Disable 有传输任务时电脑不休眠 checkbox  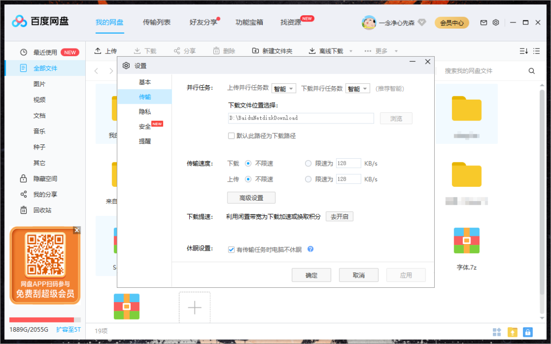click(232, 250)
